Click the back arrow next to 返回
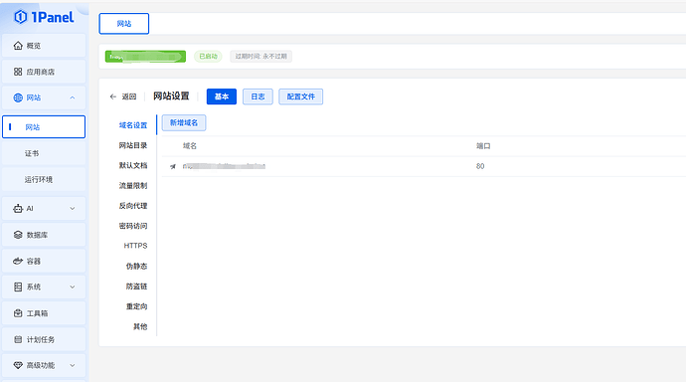The width and height of the screenshot is (686, 382). (113, 96)
